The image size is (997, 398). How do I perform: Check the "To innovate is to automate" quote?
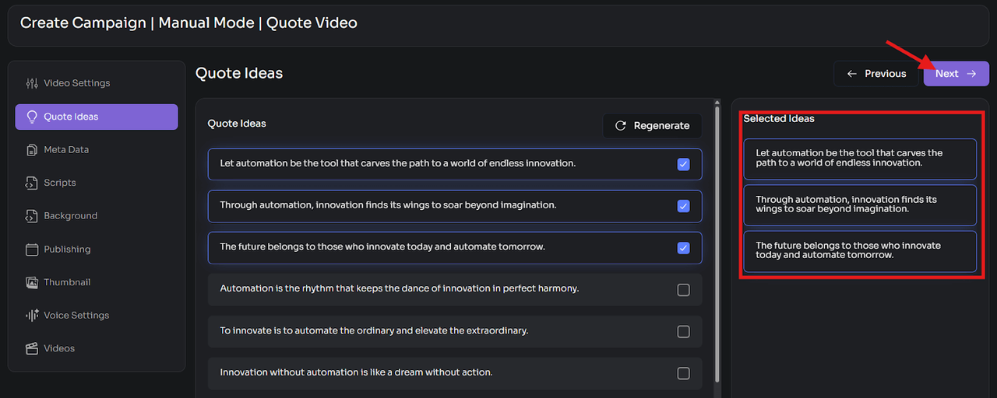pos(683,332)
